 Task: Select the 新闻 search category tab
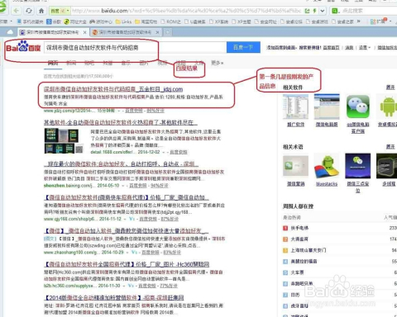tap(71, 63)
